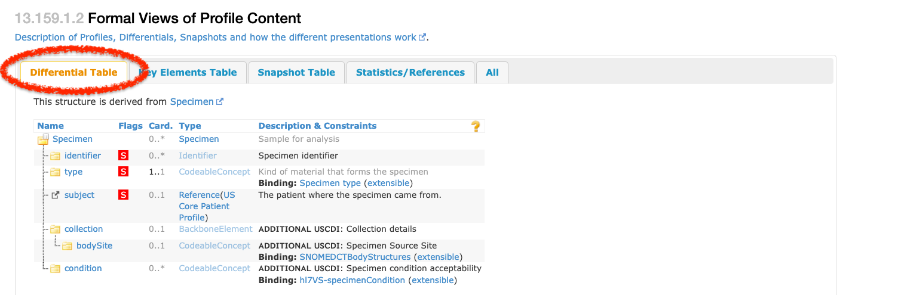Viewport: 898px width, 295px height.
Task: Click the yellow help question mark icon
Action: [x=476, y=126]
